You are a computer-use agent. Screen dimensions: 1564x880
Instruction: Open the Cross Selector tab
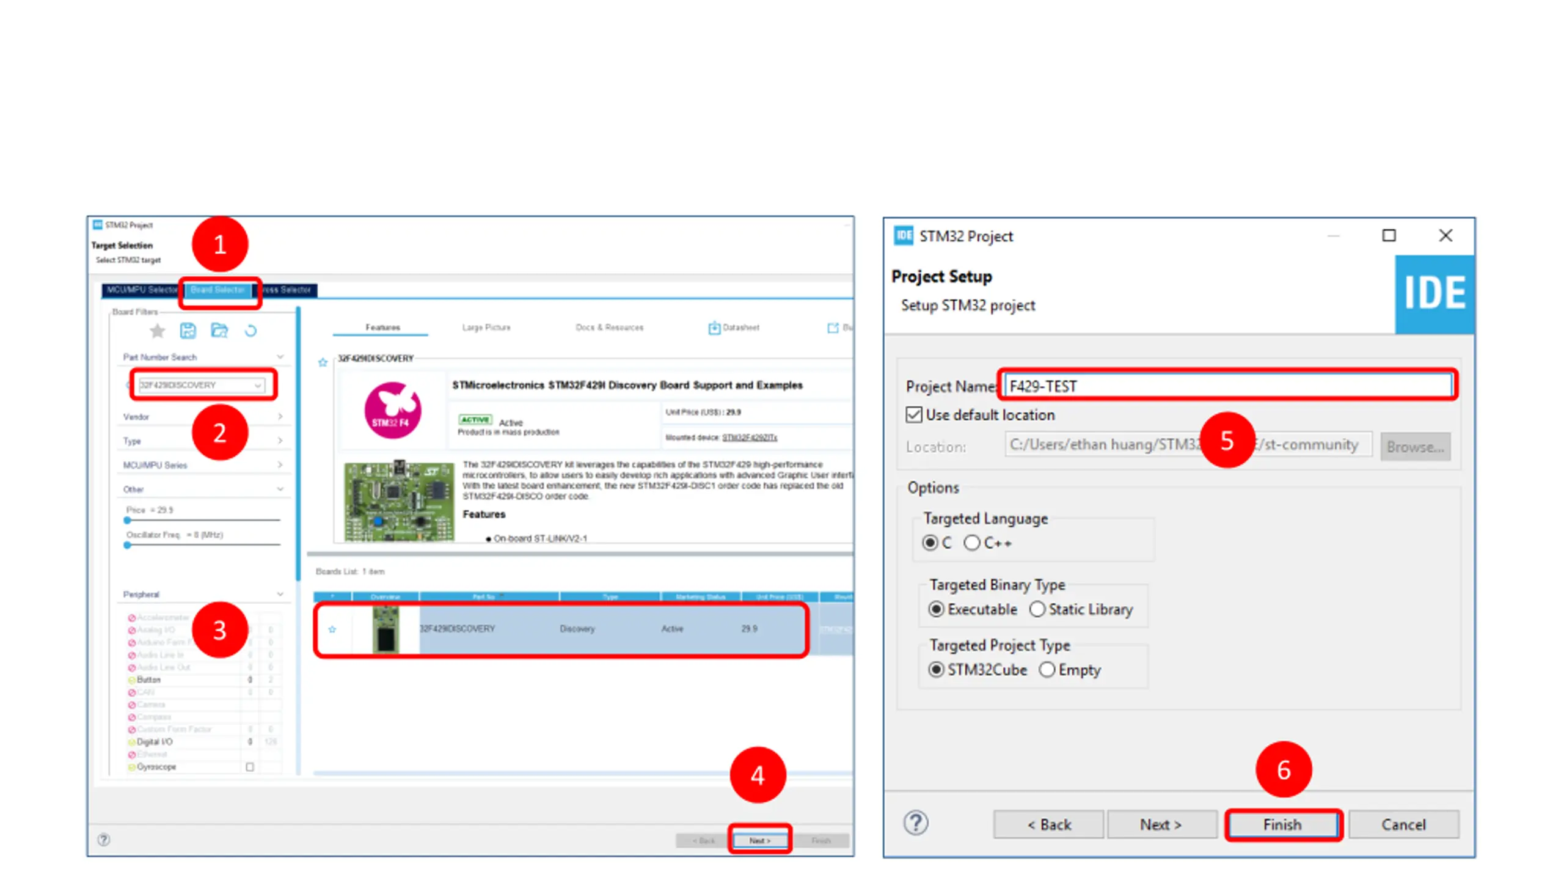(286, 290)
